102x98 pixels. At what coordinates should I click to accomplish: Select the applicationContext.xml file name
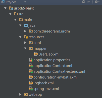click(53, 66)
